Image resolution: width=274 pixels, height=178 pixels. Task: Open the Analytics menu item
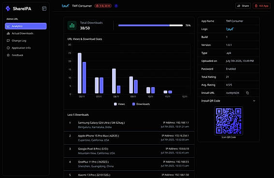tap(26, 26)
